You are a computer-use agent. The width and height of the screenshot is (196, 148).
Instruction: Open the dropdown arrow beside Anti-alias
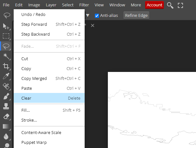(x=88, y=16)
